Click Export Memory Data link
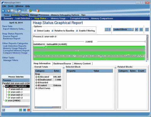Image resolution: width=151 pixels, height=117 pixels. (14, 29)
